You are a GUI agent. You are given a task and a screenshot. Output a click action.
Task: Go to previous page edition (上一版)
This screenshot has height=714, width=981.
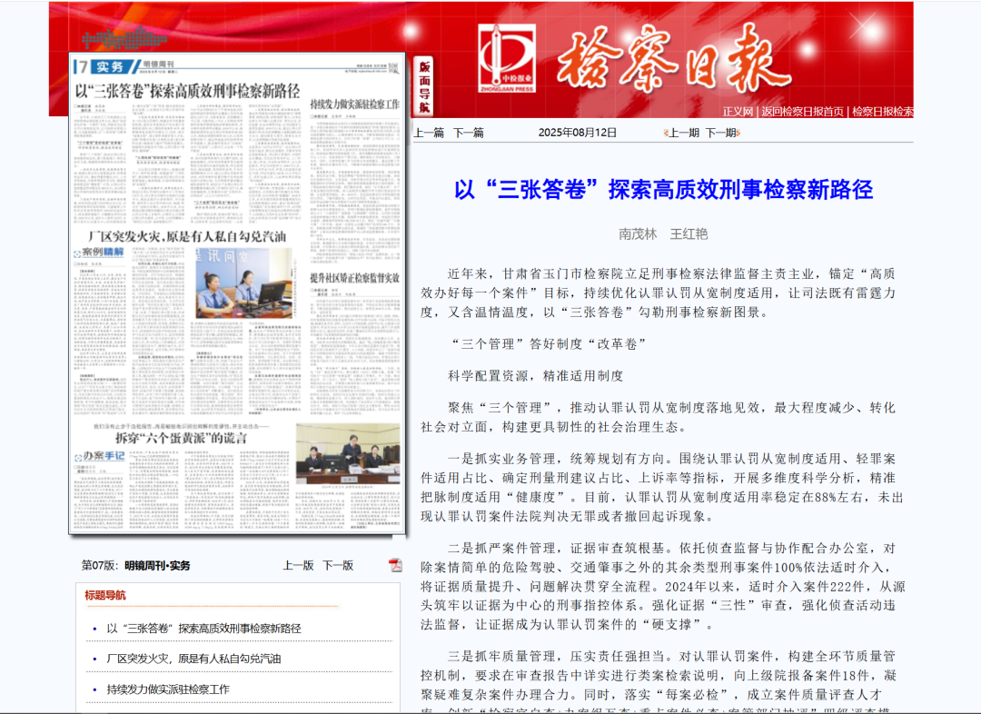pyautogui.click(x=298, y=565)
